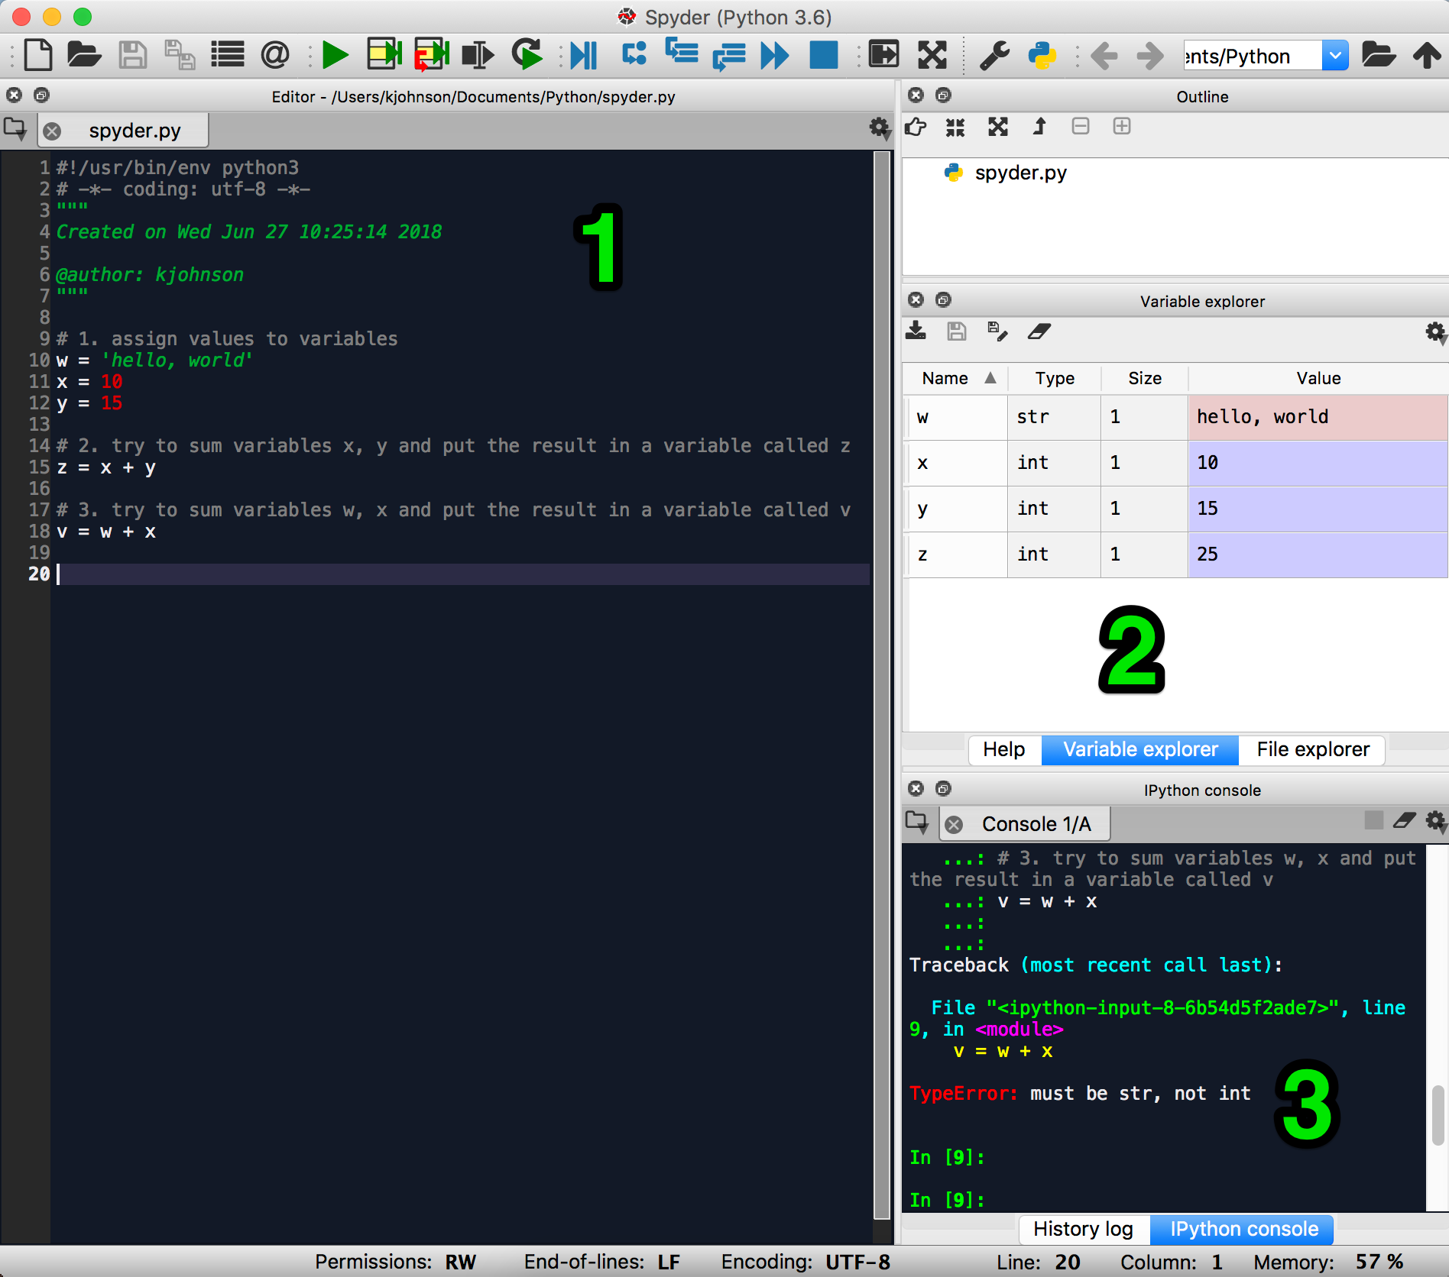1449x1277 pixels.
Task: Remove all variables with eraser icon
Action: pos(1039,331)
